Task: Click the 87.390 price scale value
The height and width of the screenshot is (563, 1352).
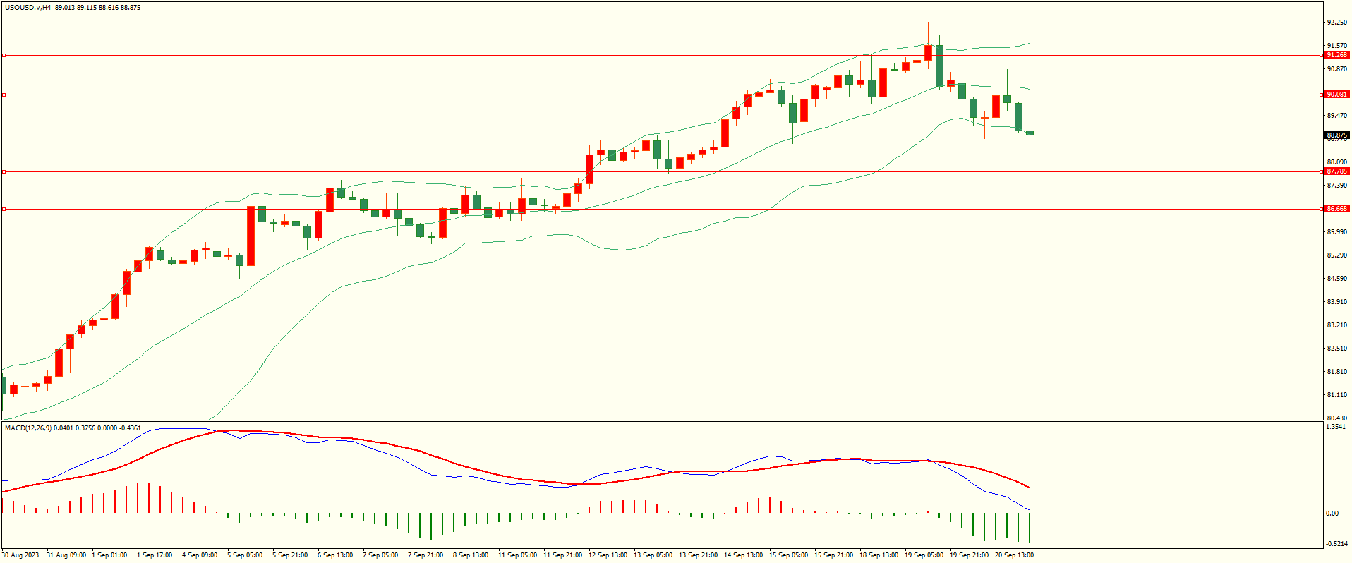Action: [1336, 186]
